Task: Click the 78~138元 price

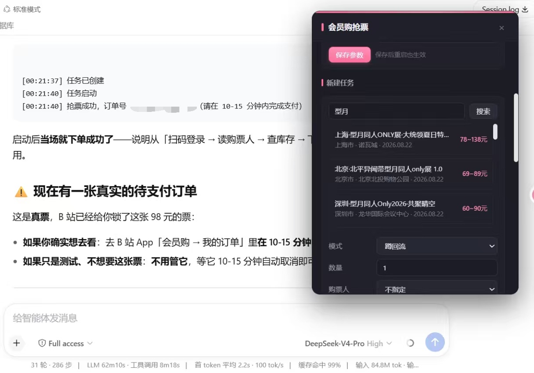Action: coord(473,140)
